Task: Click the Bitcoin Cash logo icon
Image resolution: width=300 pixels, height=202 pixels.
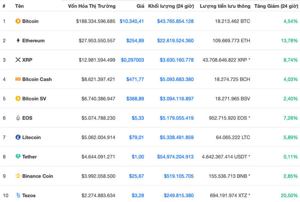Action: point(18,79)
